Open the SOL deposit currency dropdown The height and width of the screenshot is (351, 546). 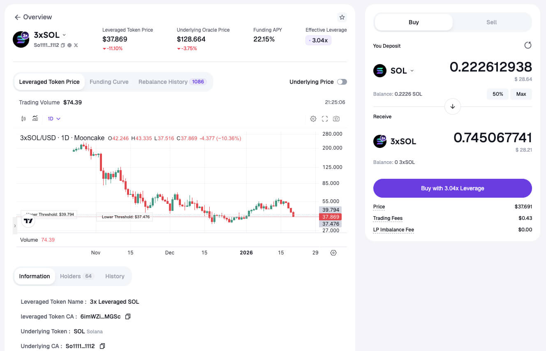tap(412, 71)
